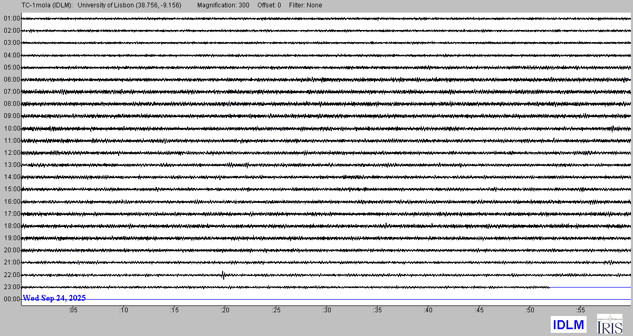Click the 'Offset: 0' header label
Image resolution: width=633 pixels, height=336 pixels.
[269, 5]
